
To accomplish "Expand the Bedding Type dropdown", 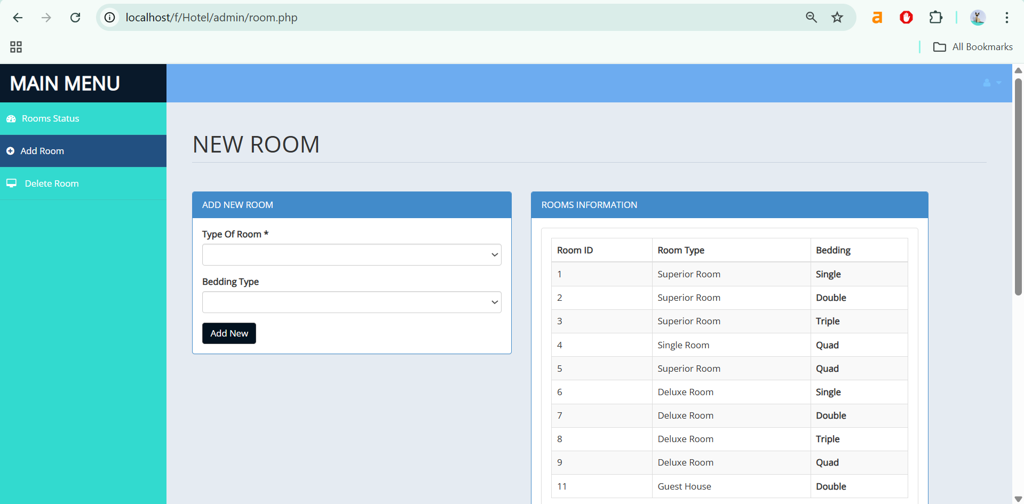I will pos(351,302).
